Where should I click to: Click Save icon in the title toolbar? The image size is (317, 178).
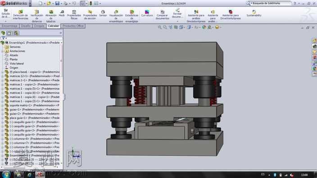[x=58, y=4]
